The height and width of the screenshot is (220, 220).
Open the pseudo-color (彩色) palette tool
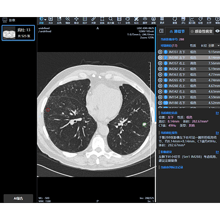pos(128,20)
